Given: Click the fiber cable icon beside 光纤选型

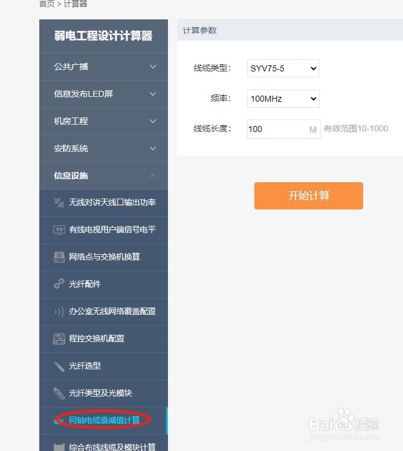Looking at the screenshot, I should [x=59, y=366].
